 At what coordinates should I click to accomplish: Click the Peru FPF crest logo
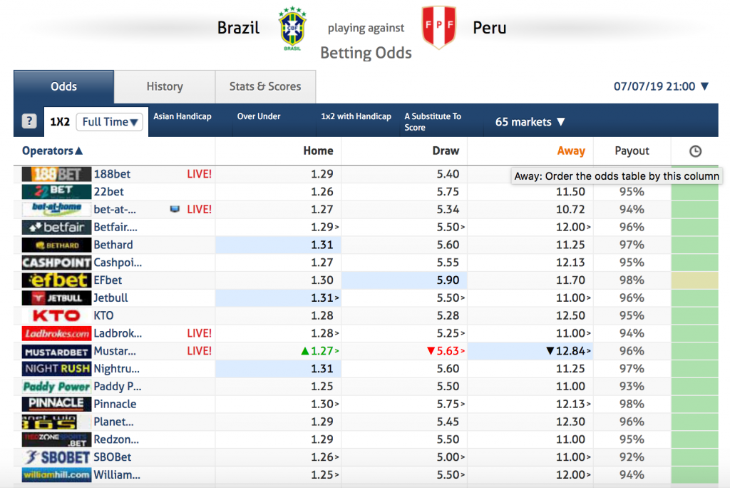click(x=438, y=27)
